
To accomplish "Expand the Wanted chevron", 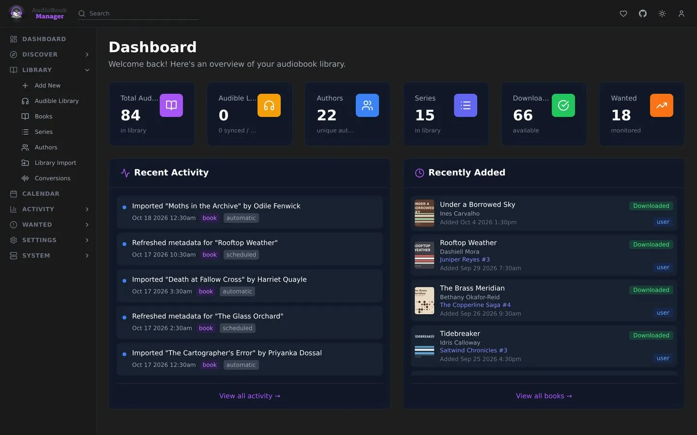I will click(87, 225).
